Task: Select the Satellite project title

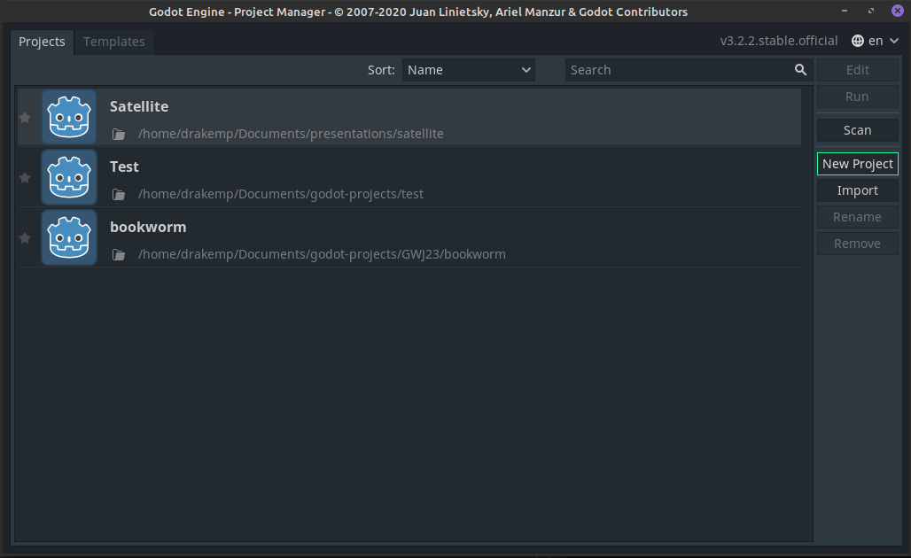Action: click(139, 107)
